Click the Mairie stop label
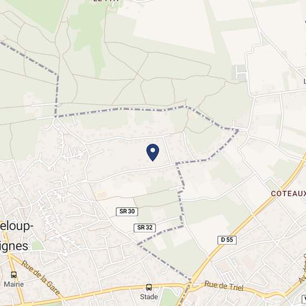The width and height of the screenshot is (306, 306). coord(14,284)
